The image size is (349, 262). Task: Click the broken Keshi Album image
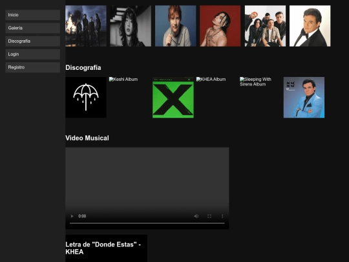click(123, 80)
